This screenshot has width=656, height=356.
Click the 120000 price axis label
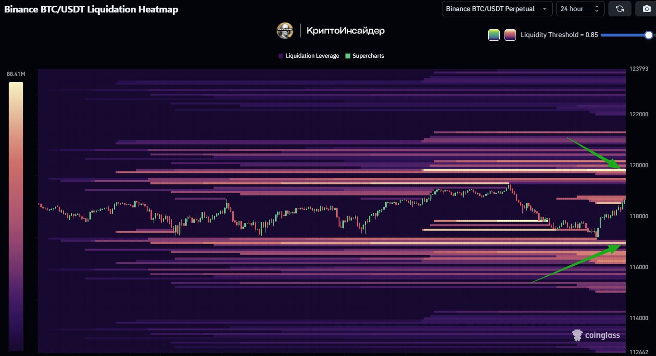[639, 165]
